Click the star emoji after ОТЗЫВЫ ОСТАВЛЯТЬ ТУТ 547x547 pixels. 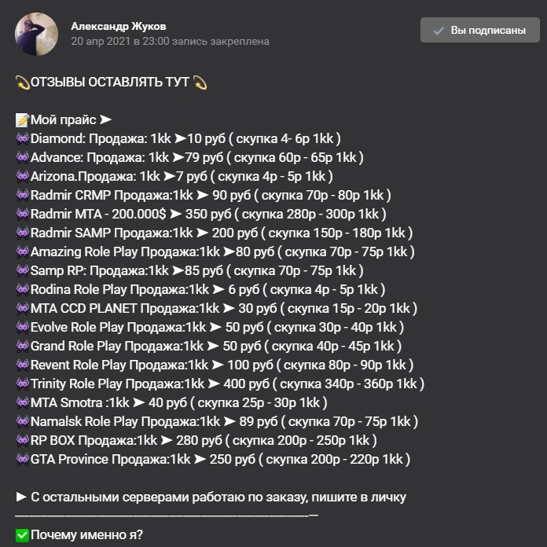point(200,83)
